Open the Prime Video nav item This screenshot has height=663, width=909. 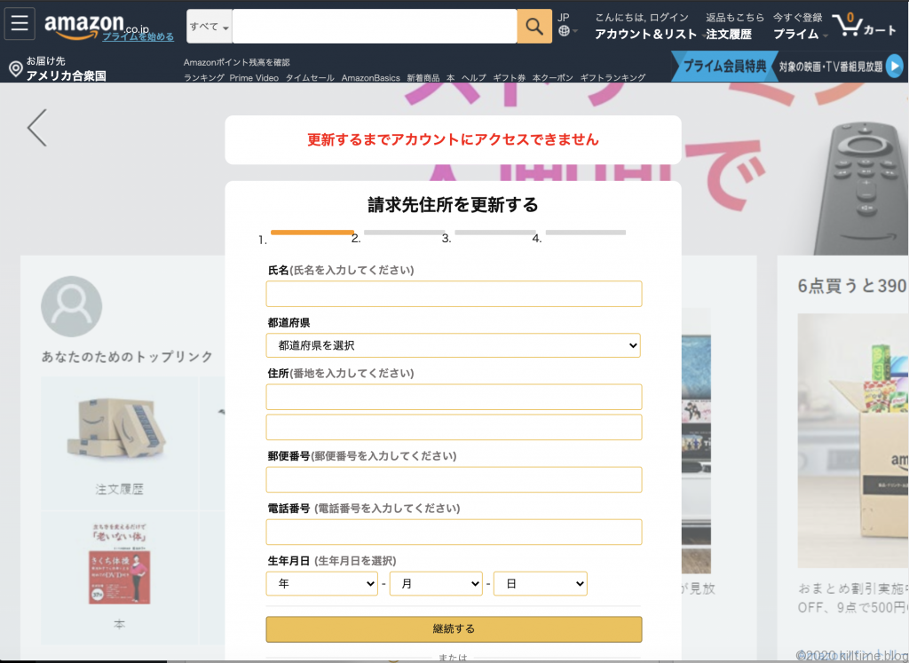254,78
